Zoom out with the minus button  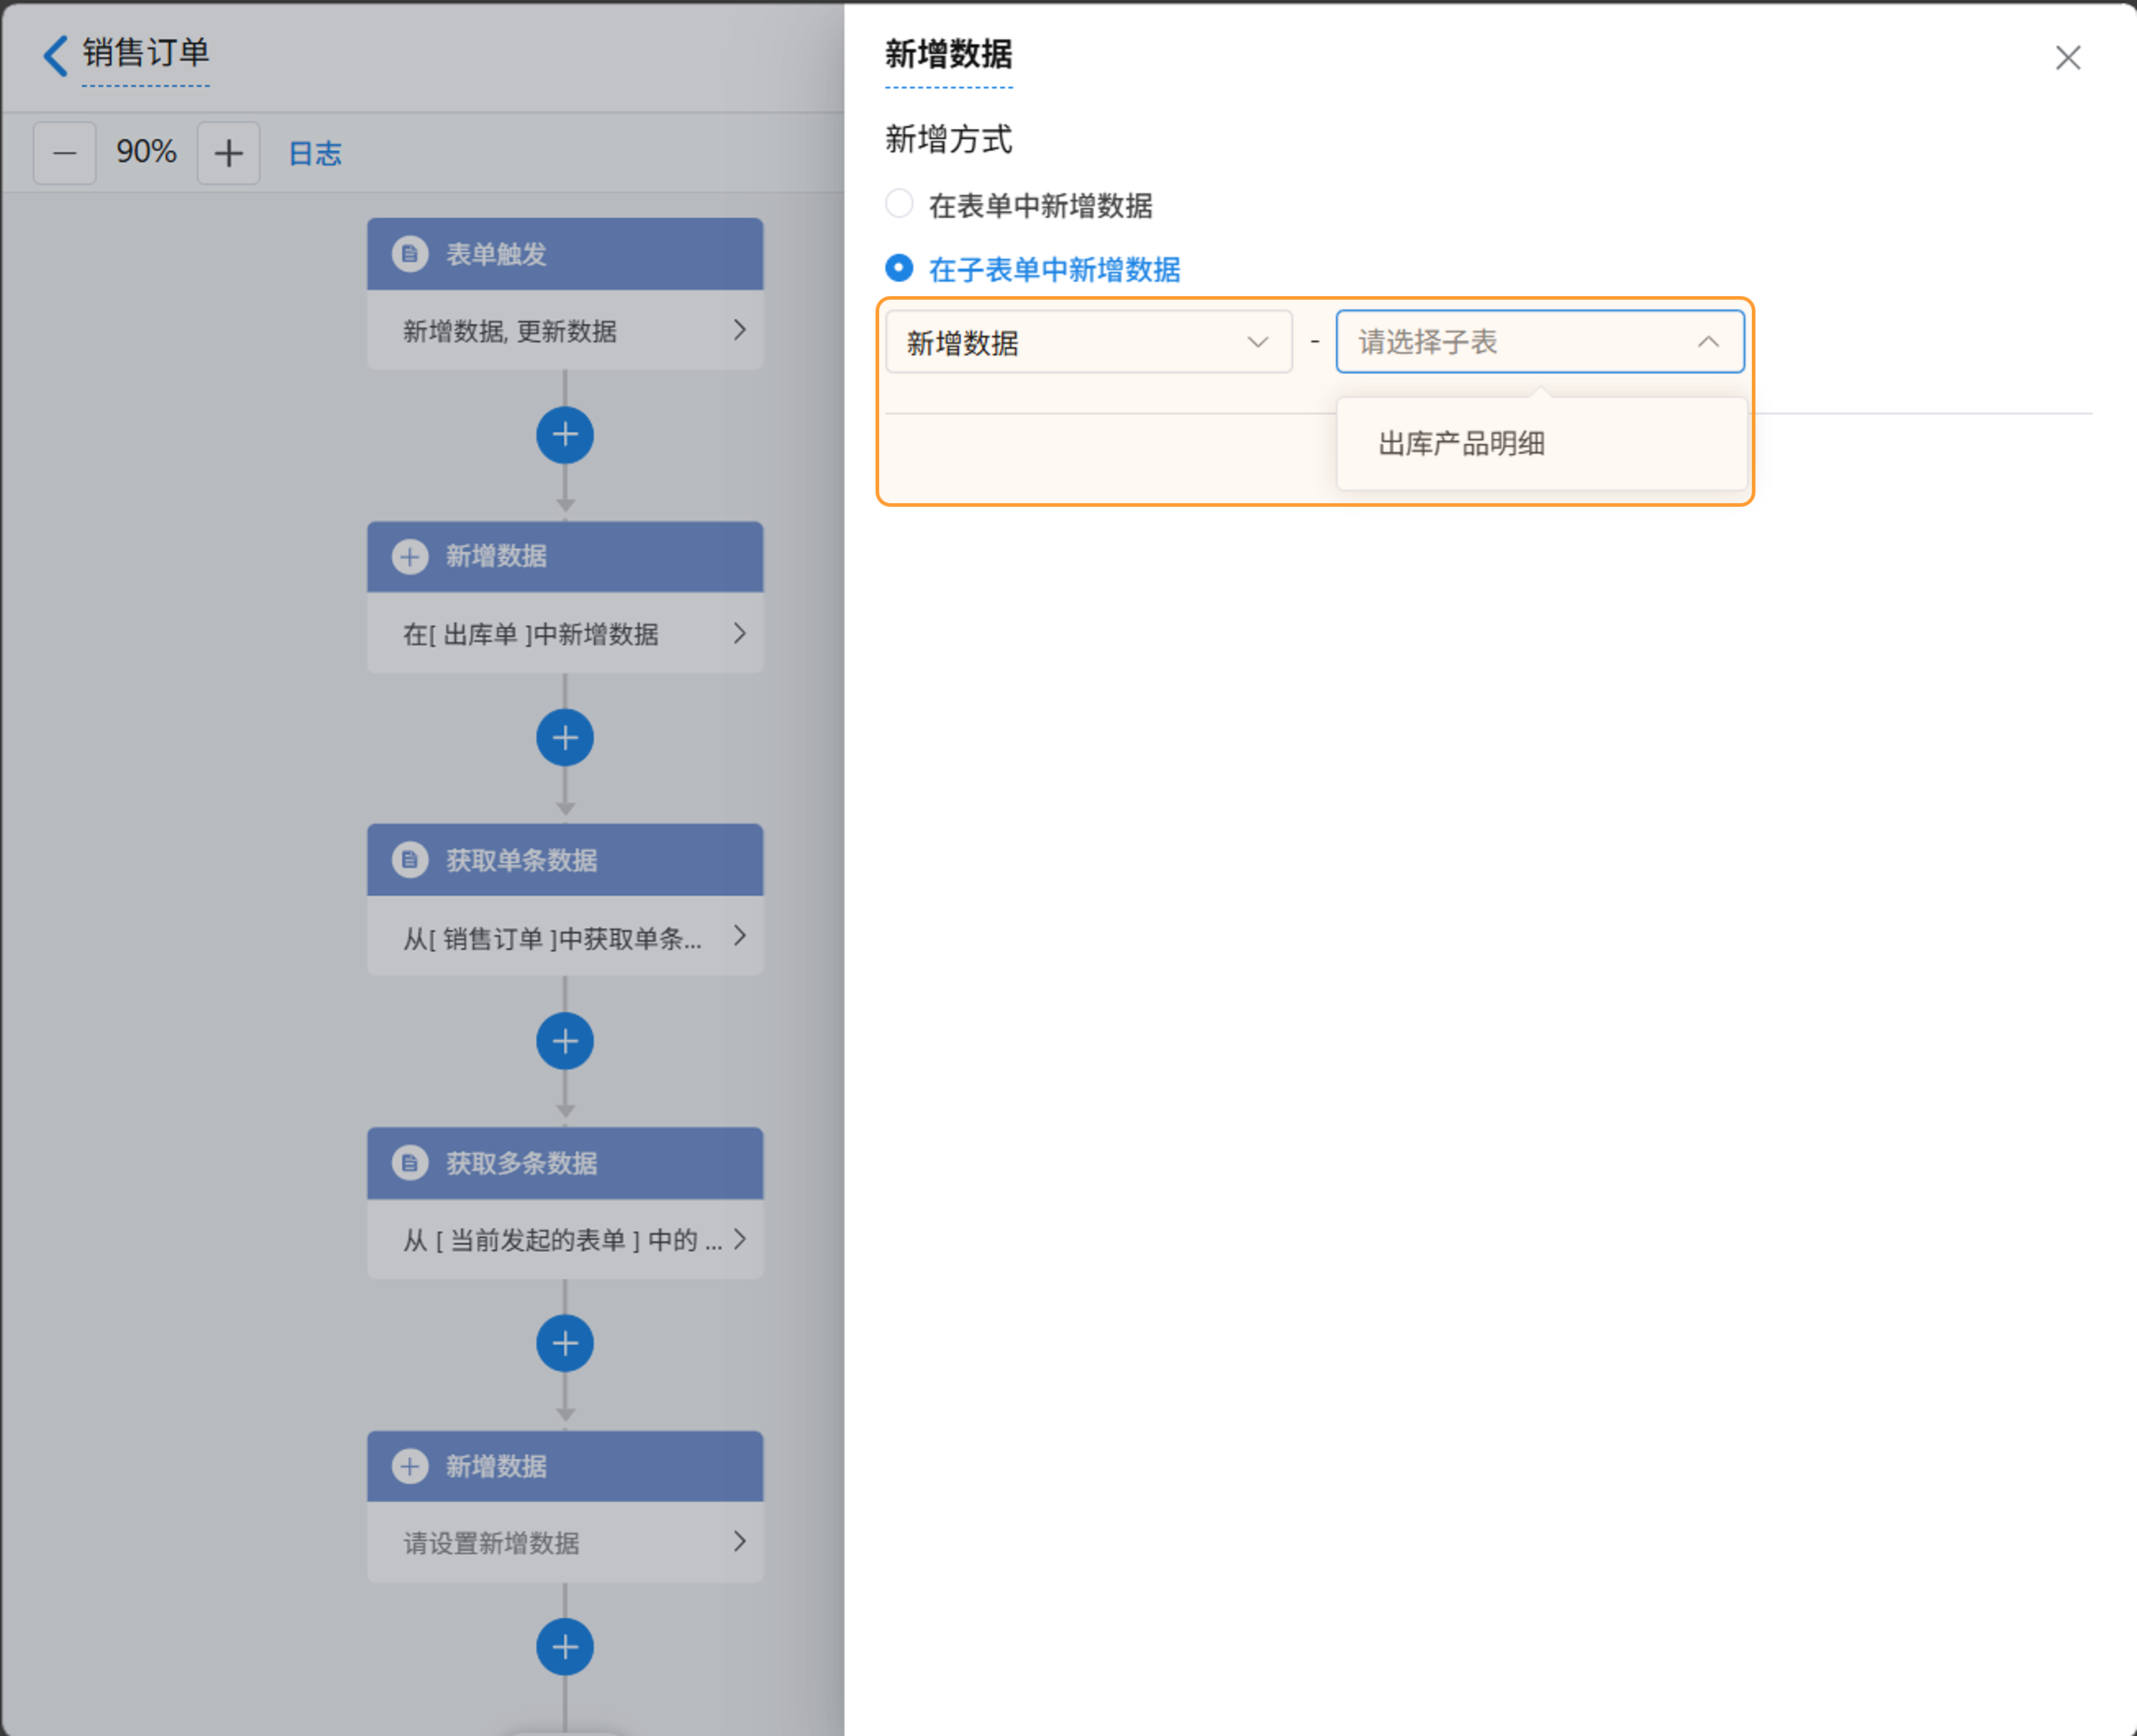[x=65, y=153]
